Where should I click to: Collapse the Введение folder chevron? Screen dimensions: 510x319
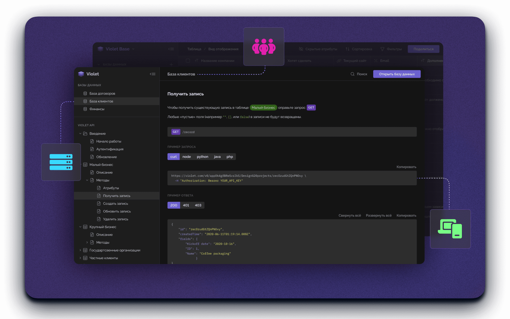80,134
